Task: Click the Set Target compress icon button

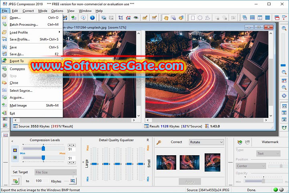Action: [x=16, y=181]
